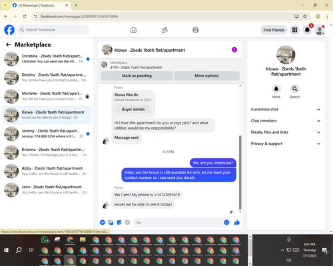Open the purple conversation information icon
The height and width of the screenshot is (266, 333).
click(x=234, y=50)
